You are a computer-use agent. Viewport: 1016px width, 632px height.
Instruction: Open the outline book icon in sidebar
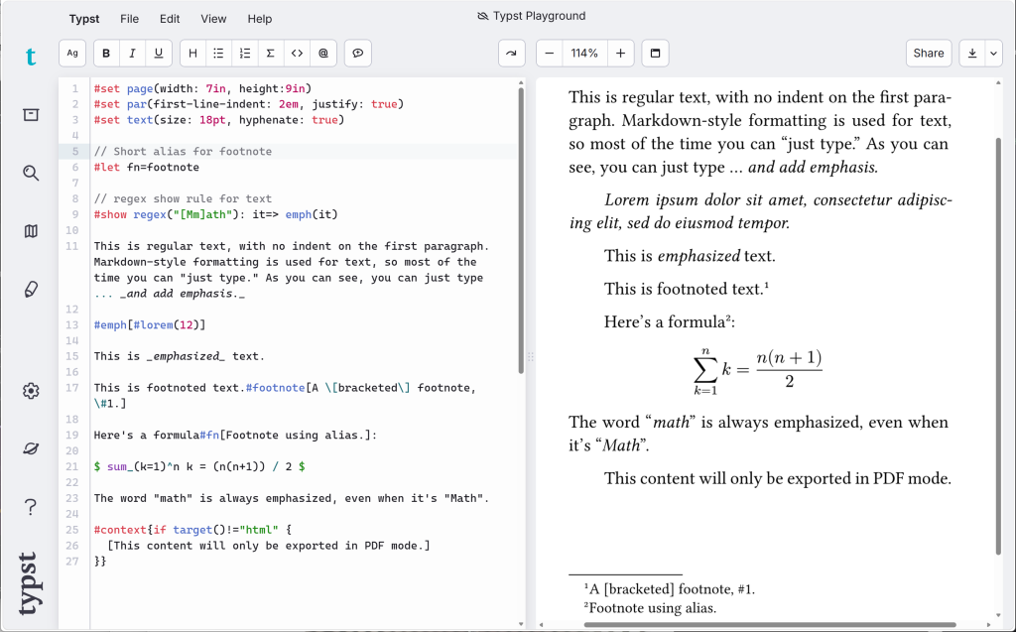click(31, 231)
